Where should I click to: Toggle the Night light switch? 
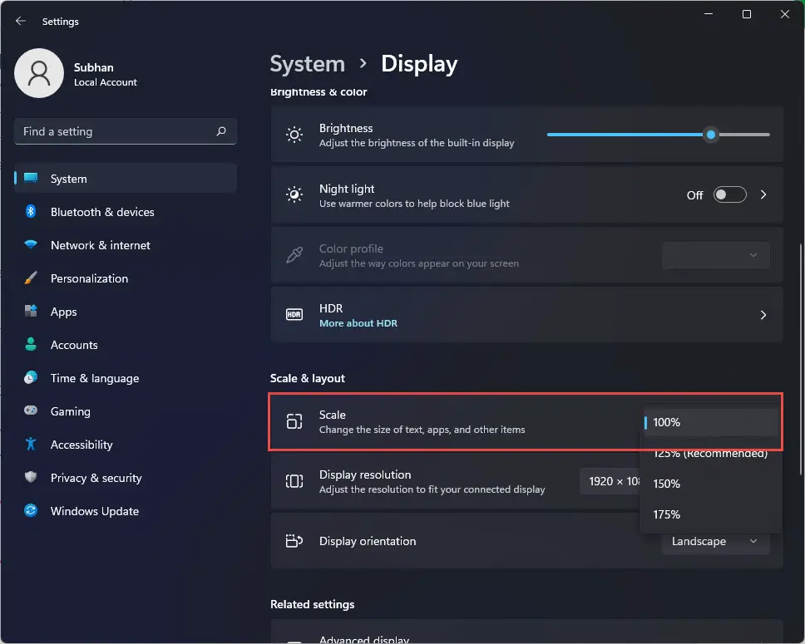pyautogui.click(x=730, y=194)
